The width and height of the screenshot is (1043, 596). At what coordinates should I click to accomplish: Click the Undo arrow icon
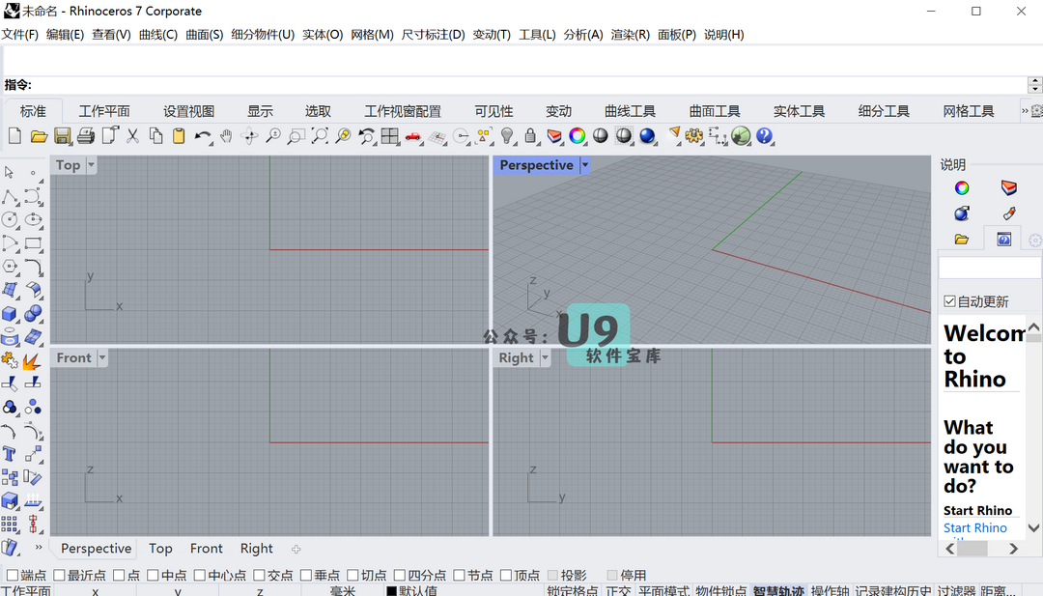point(202,136)
